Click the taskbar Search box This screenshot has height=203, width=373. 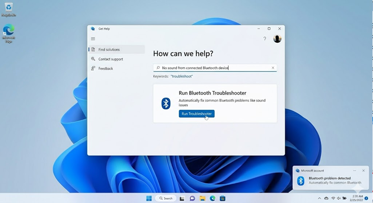[166, 198]
